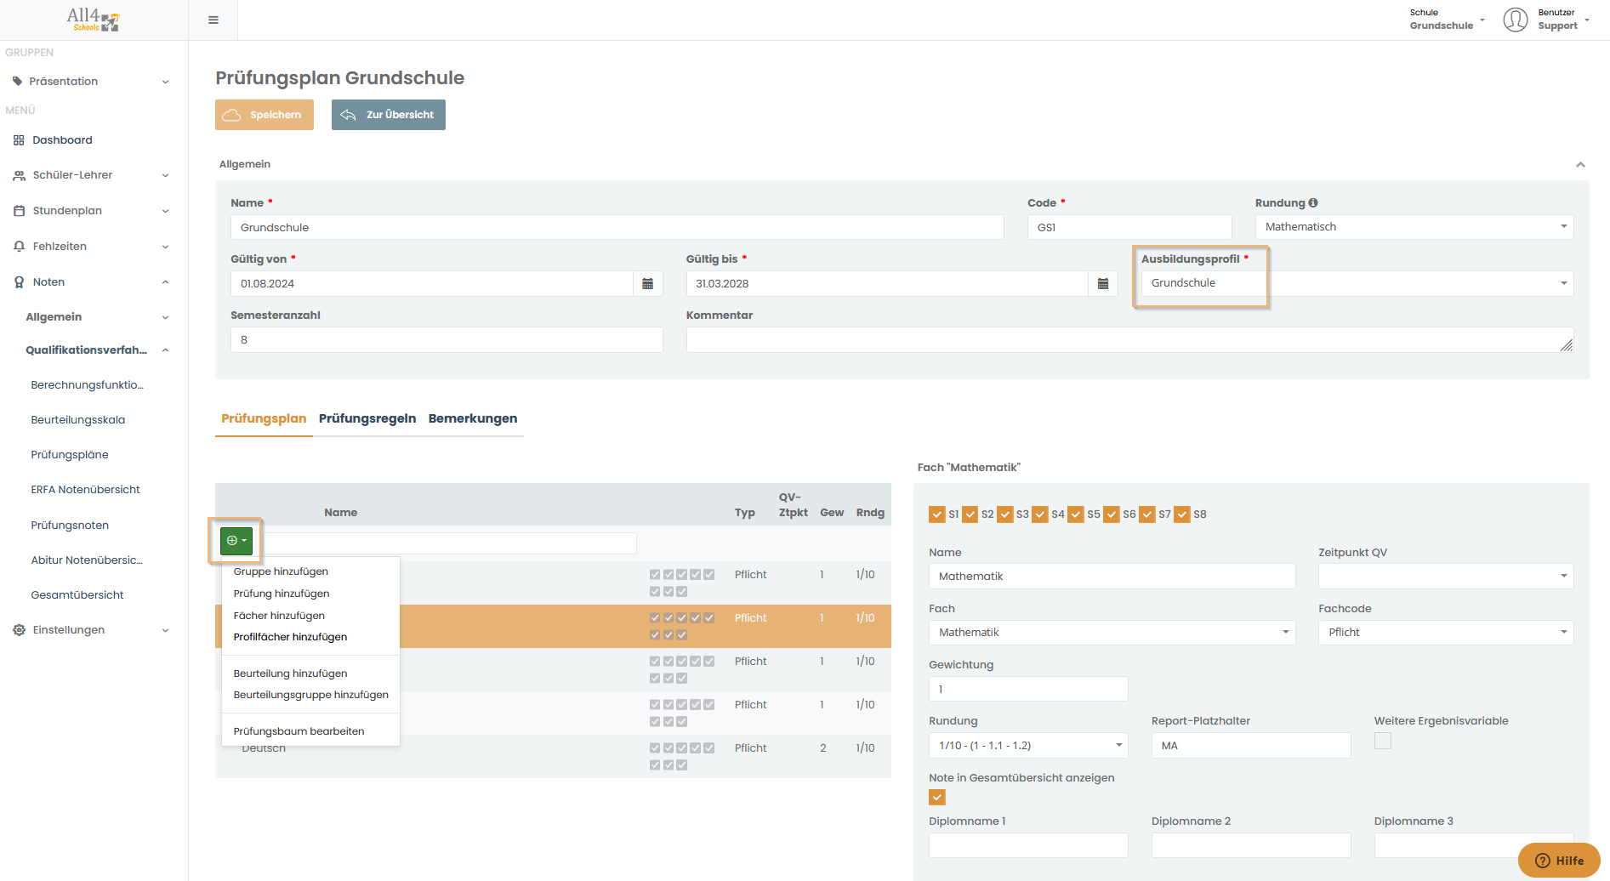
Task: Toggle semester S1 checkbox
Action: pyautogui.click(x=937, y=514)
